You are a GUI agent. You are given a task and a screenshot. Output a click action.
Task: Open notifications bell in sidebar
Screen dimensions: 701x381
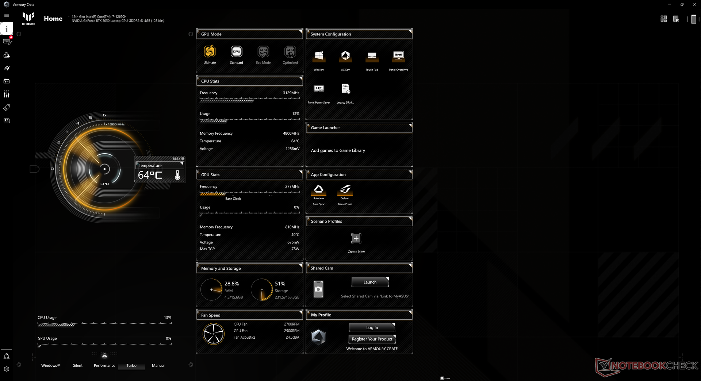(x=7, y=356)
